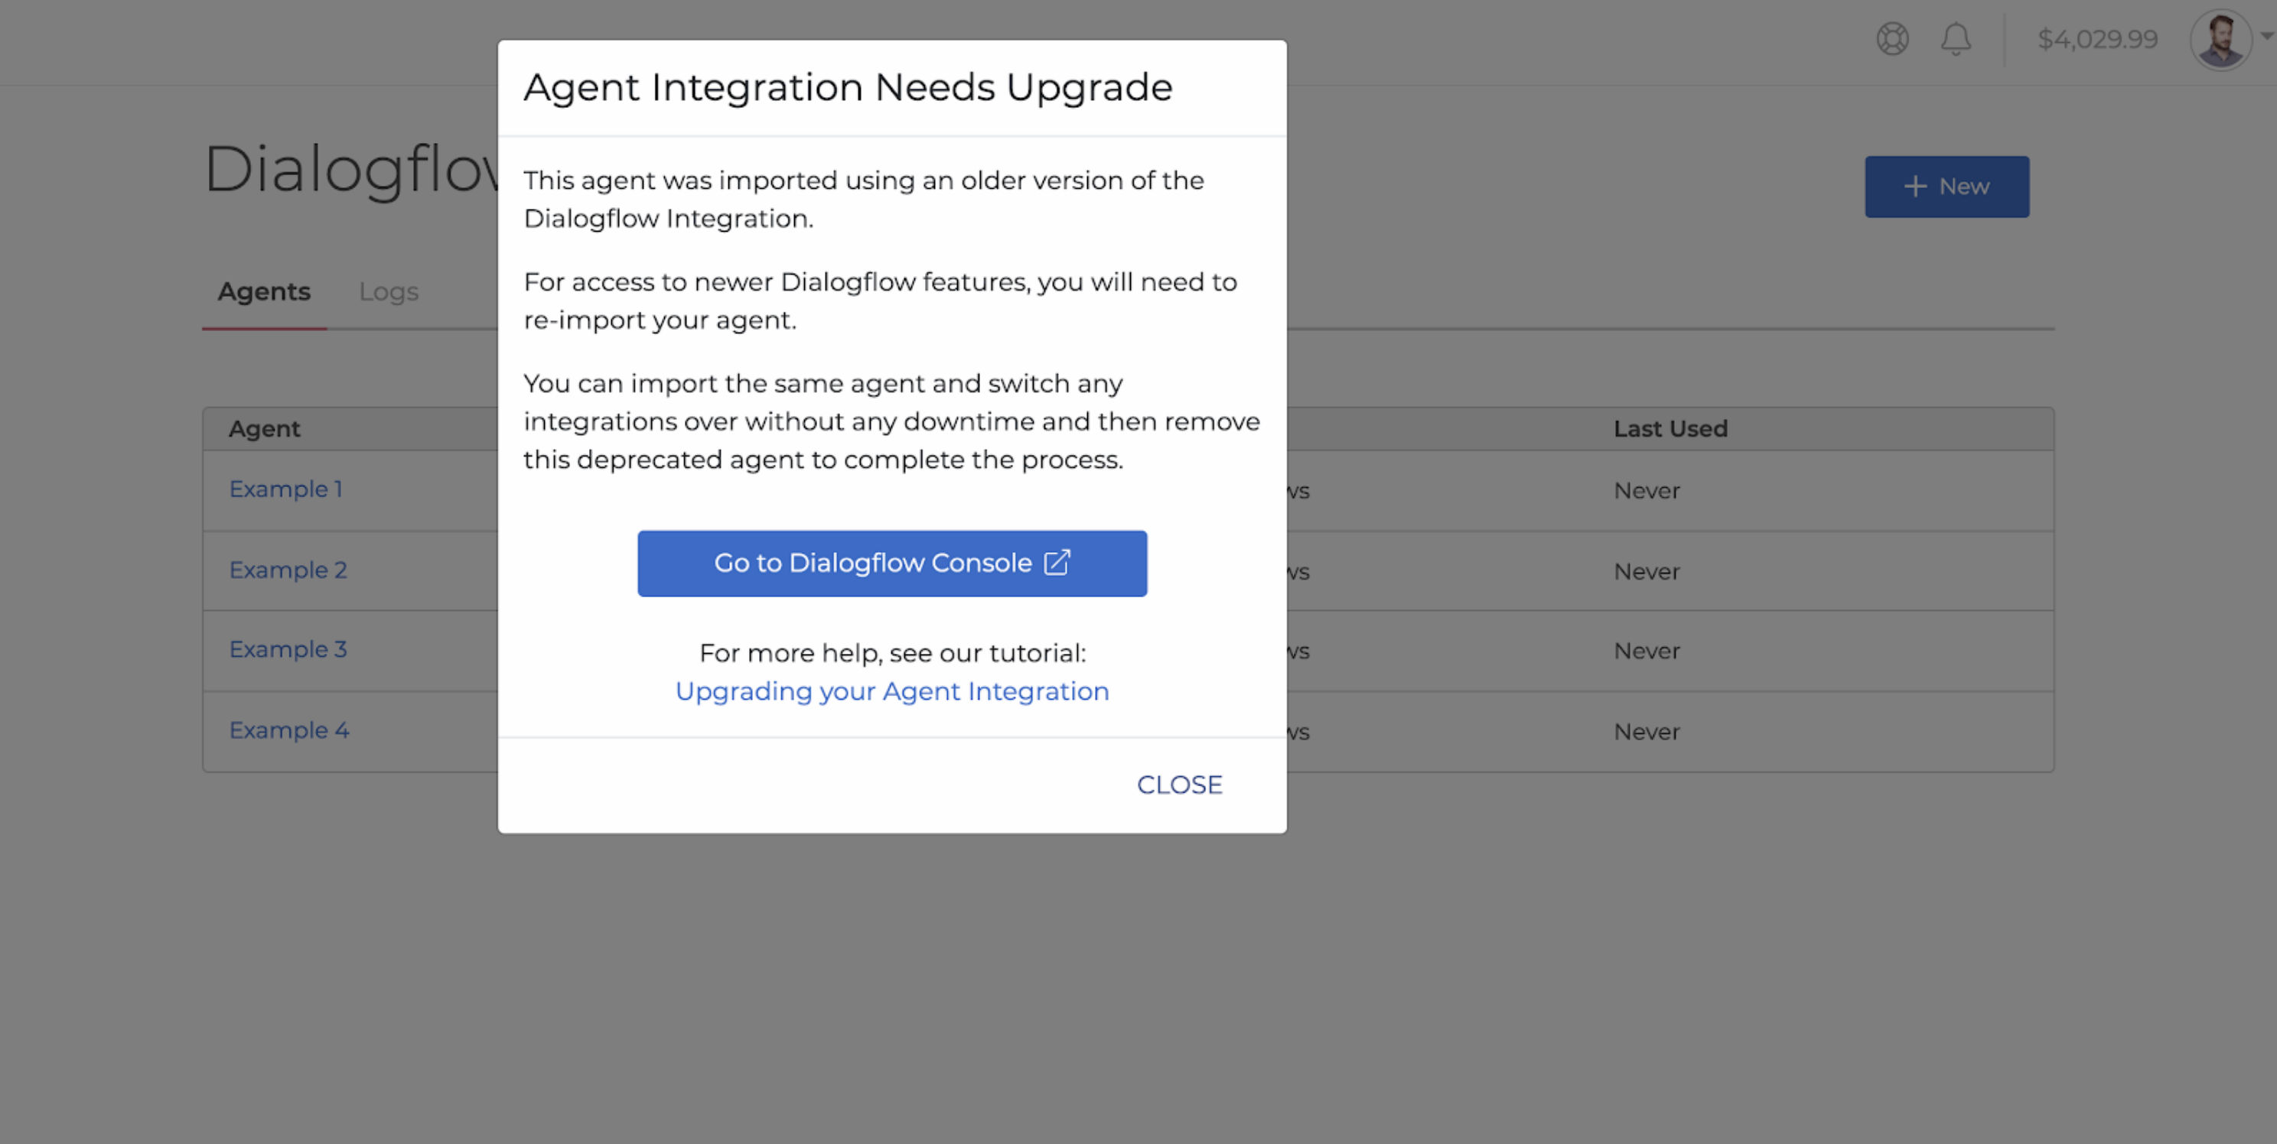The height and width of the screenshot is (1144, 2277).
Task: Select the Logs tab
Action: tap(388, 291)
